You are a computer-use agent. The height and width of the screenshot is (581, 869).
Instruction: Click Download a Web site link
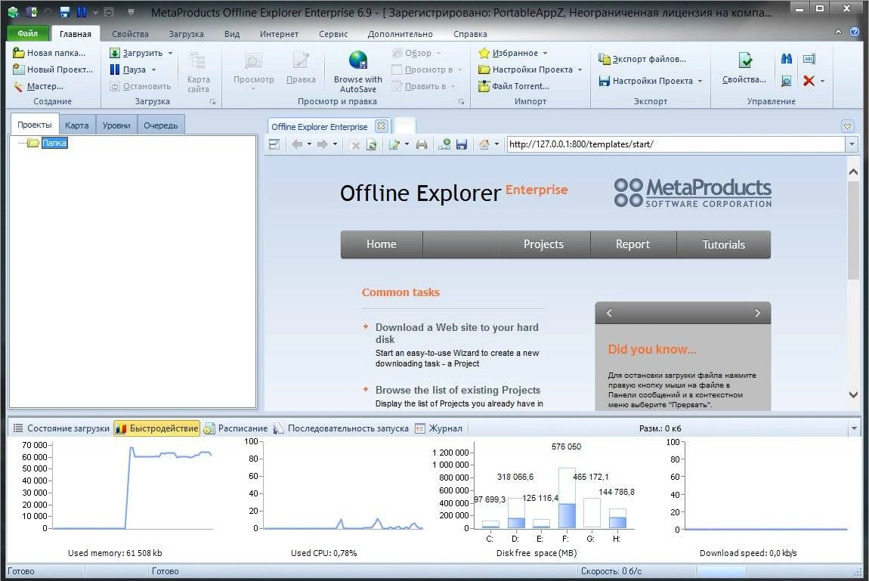coord(457,333)
